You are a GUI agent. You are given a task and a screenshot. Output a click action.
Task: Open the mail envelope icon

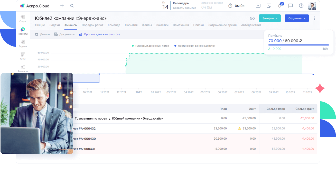tap(258, 6)
